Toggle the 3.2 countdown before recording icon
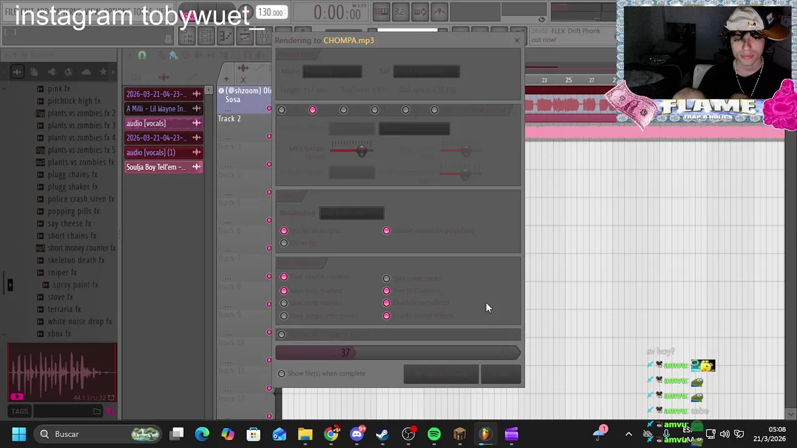Image resolution: width=797 pixels, height=448 pixels. click(400, 11)
